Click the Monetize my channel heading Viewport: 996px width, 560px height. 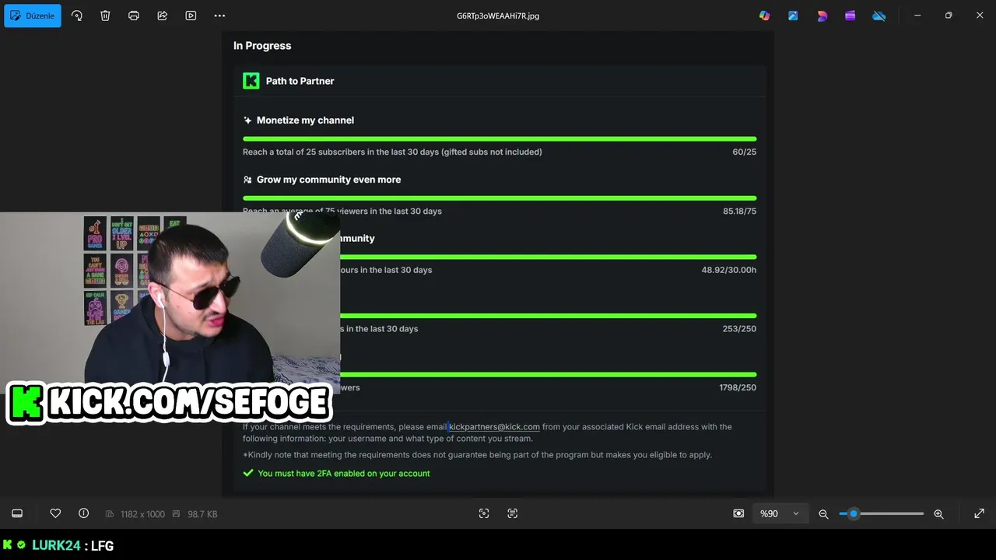(305, 121)
